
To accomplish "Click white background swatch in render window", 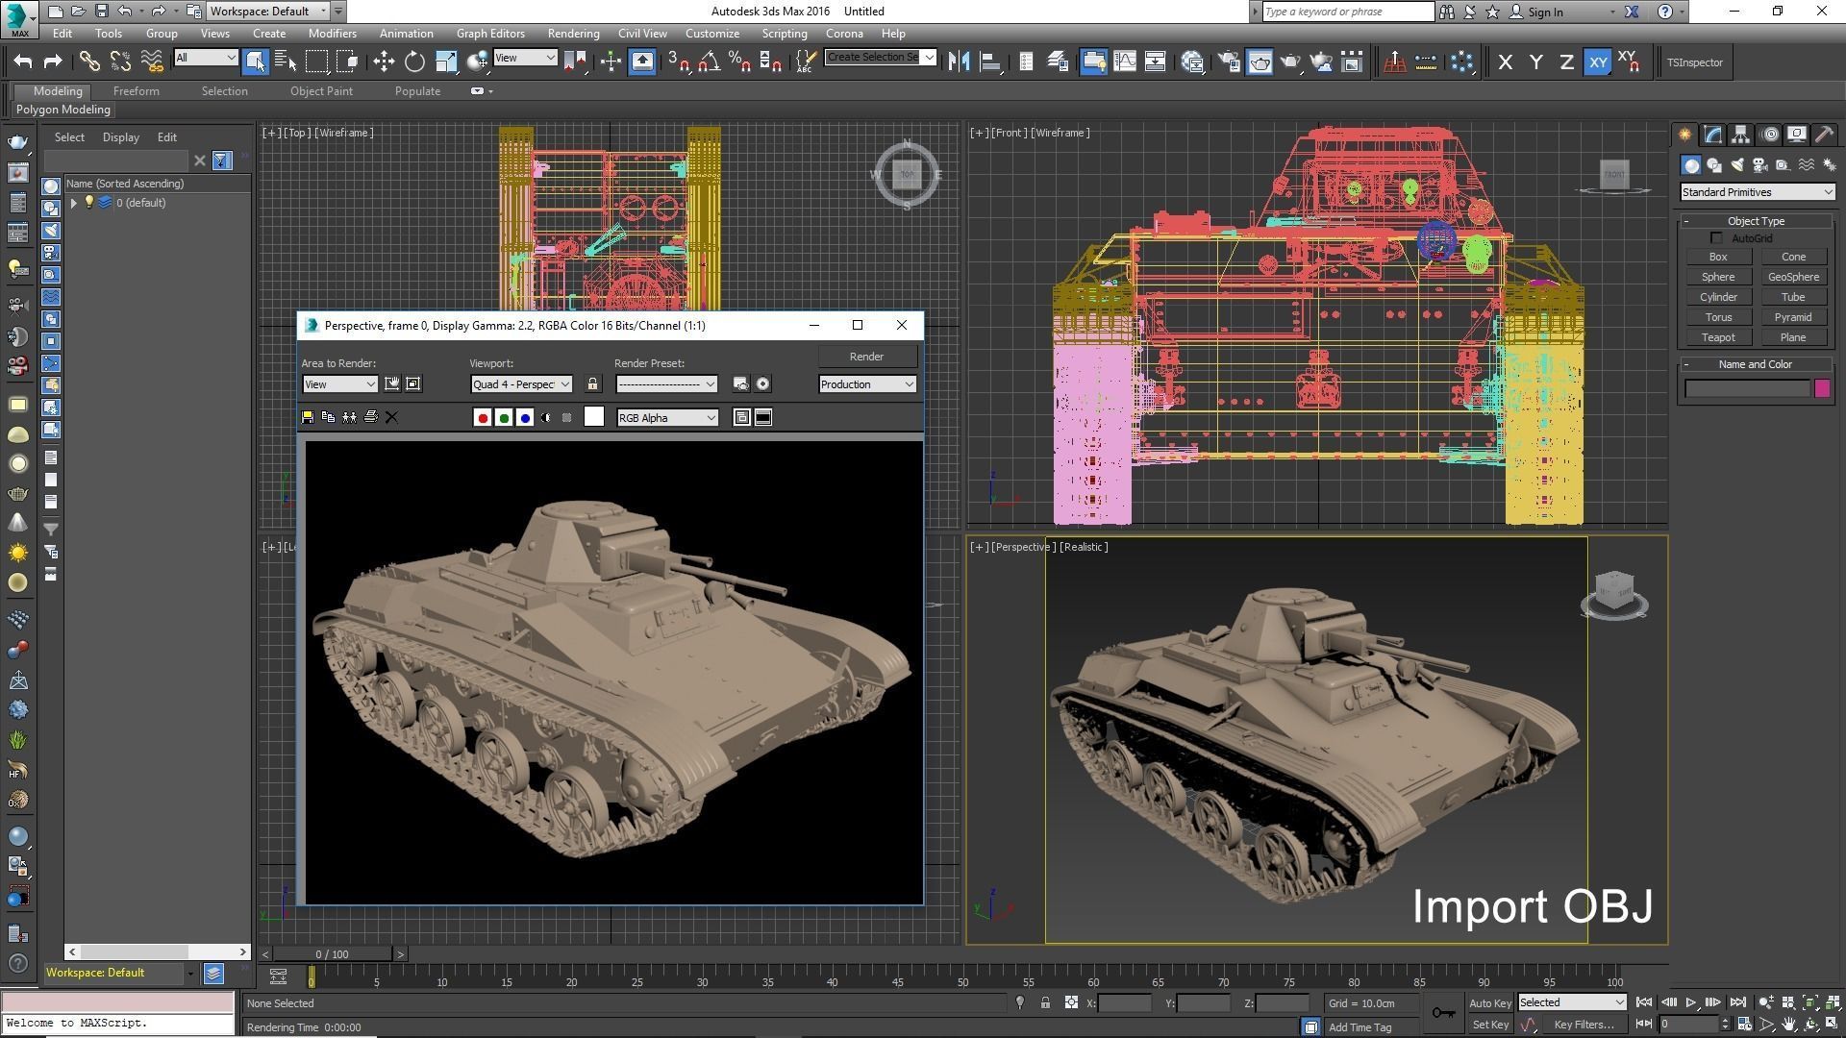I will [594, 416].
